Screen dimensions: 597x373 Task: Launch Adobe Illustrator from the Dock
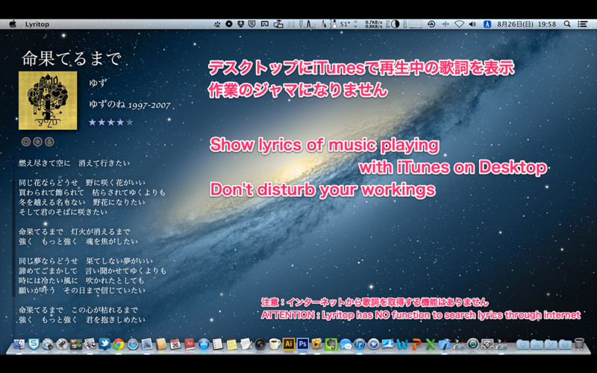click(x=289, y=344)
